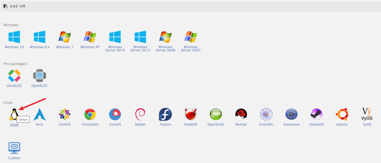Select the Windows 10 VM template icon
The width and height of the screenshot is (381, 163).
tap(14, 37)
